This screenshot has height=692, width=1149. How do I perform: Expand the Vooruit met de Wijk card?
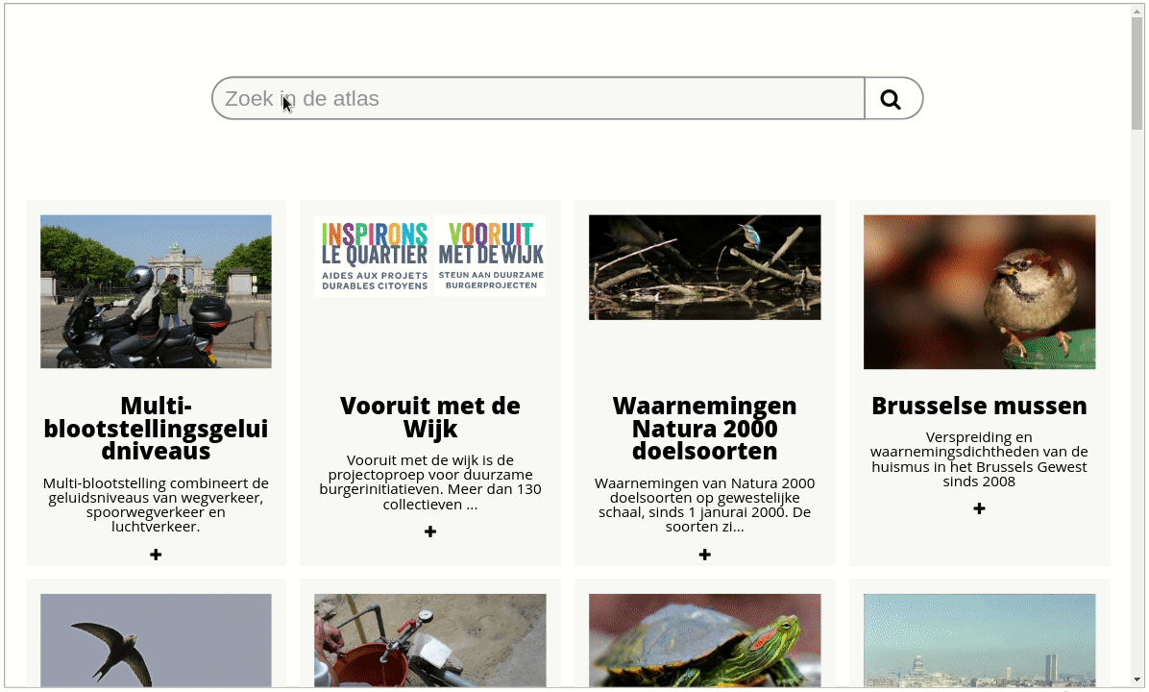[429, 531]
